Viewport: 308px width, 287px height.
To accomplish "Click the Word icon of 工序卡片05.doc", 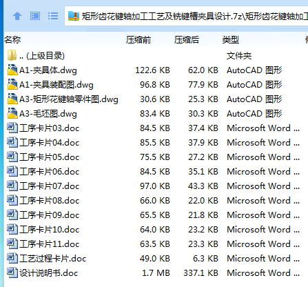I will pyautogui.click(x=12, y=157).
